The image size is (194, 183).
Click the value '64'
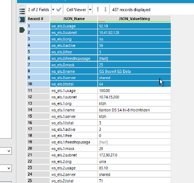[x=134, y=84]
